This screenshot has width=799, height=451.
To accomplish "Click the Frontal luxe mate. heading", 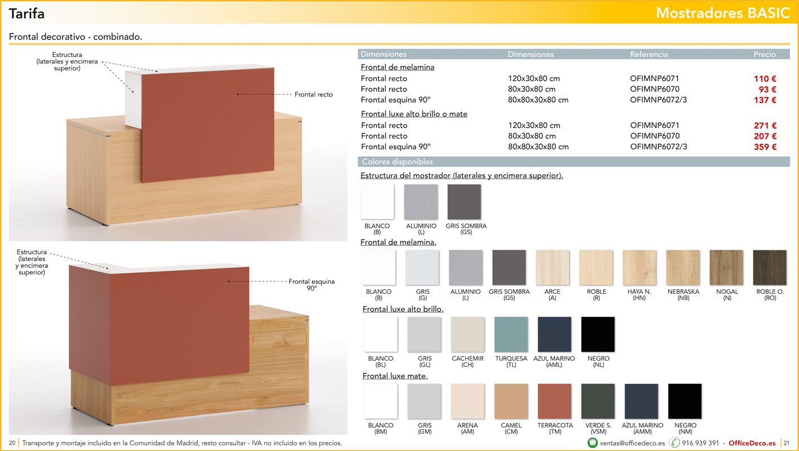I will click(395, 376).
